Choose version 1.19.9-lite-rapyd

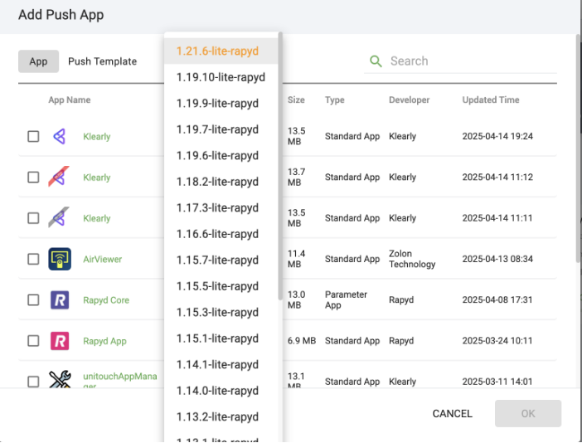pos(221,103)
